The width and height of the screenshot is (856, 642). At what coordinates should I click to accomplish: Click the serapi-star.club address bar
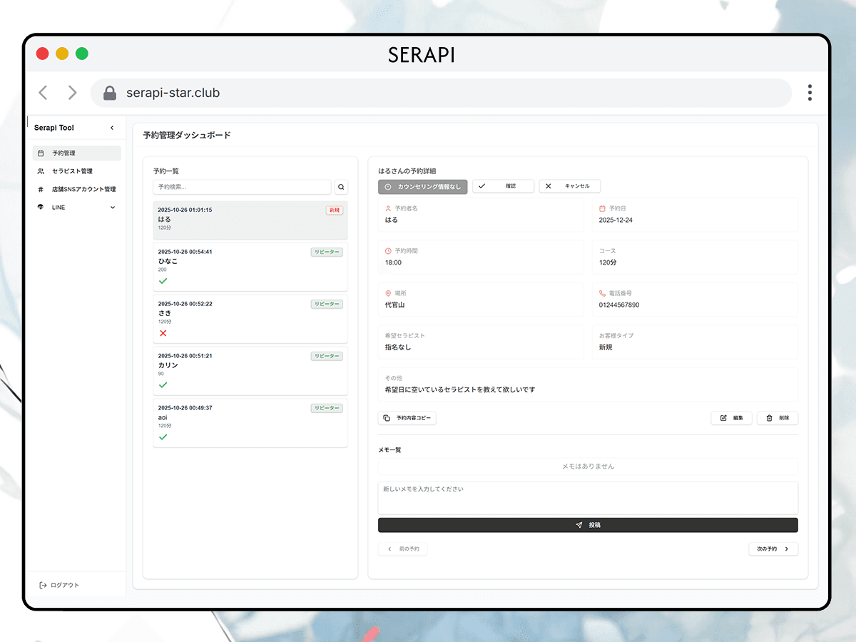[x=441, y=93]
